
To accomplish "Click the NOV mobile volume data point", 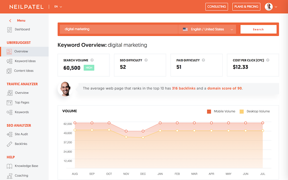I will (126, 131).
